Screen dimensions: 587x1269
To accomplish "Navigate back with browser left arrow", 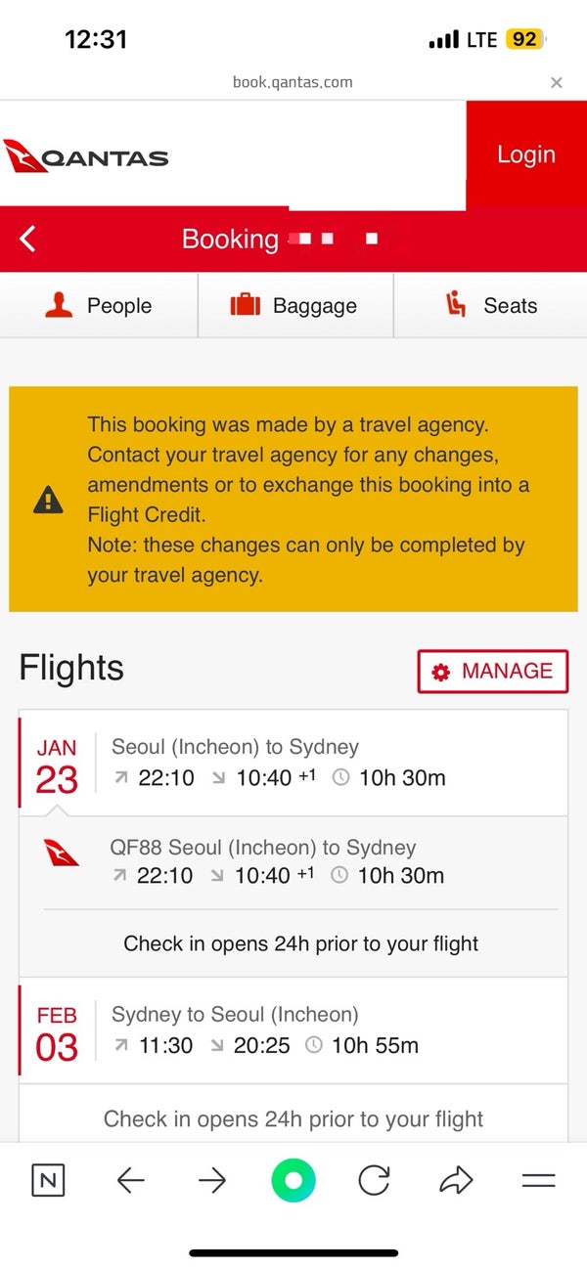I will [130, 1181].
